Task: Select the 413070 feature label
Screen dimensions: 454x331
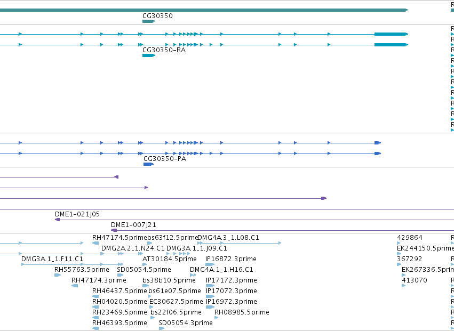Action: [415, 280]
